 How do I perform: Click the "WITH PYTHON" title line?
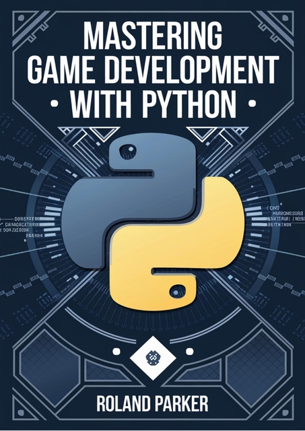153,104
